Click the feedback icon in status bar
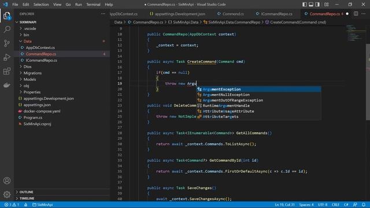This screenshot has height=208, width=370. (355, 205)
